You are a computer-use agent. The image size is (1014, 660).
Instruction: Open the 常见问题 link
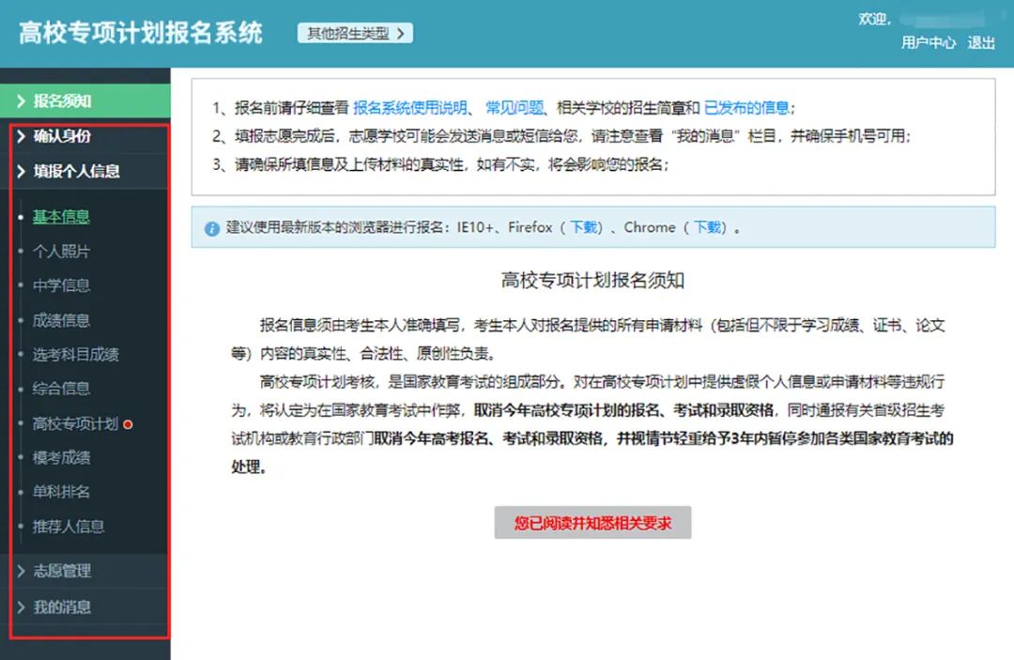coord(514,107)
